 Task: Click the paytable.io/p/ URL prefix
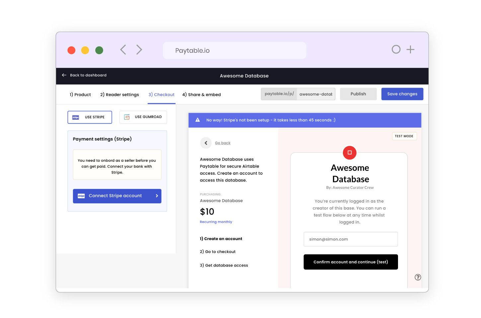click(x=279, y=94)
